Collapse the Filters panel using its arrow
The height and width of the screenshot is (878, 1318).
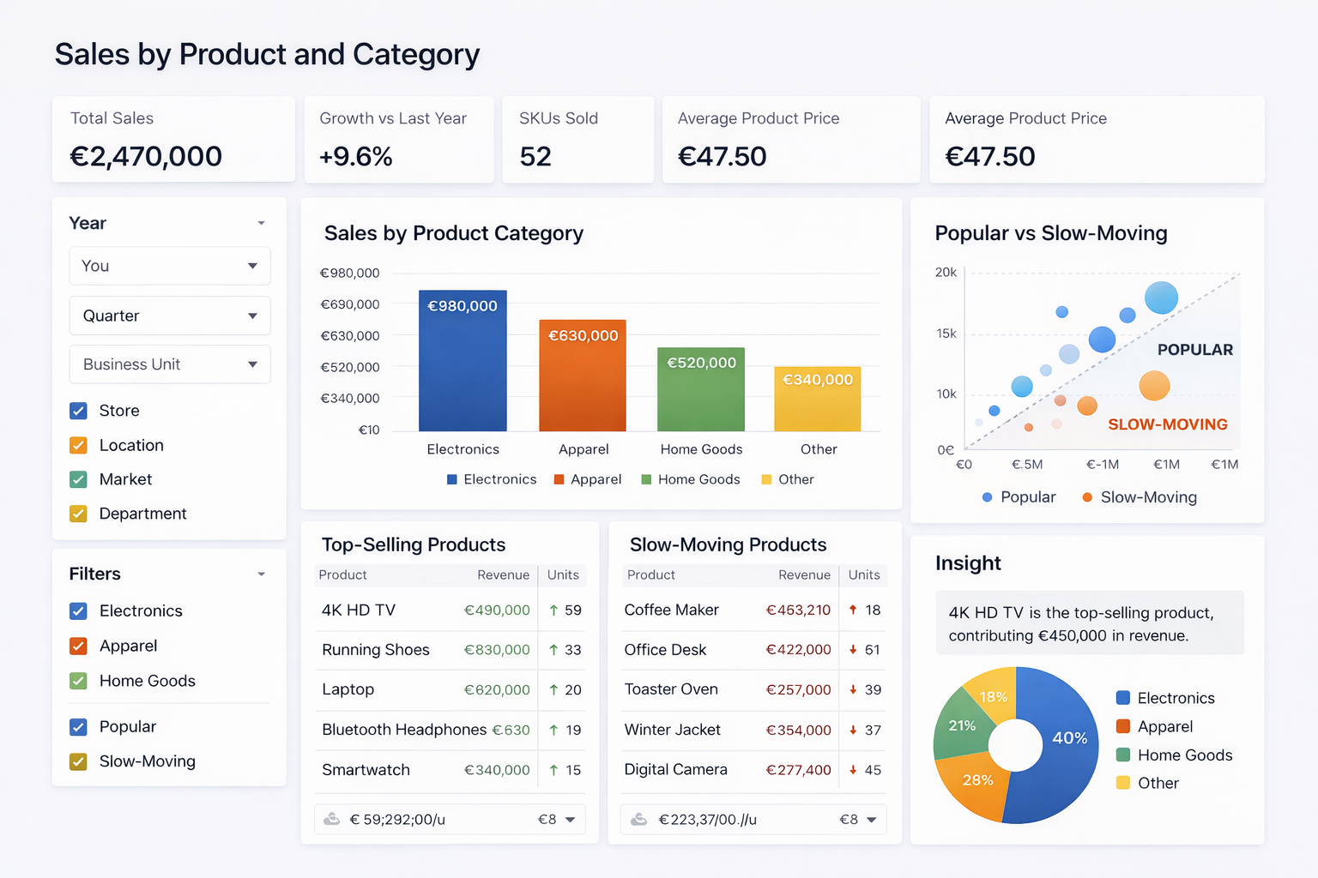261,574
